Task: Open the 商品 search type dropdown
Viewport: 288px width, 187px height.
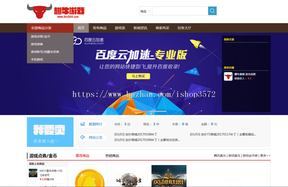Action: pos(146,11)
